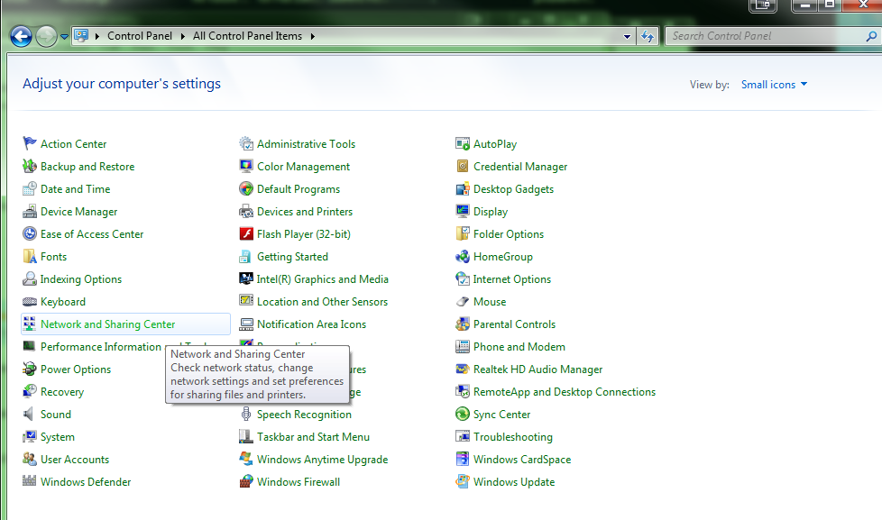The height and width of the screenshot is (520, 882).
Task: Click the Ease of Access Center icon
Action: pyautogui.click(x=29, y=233)
